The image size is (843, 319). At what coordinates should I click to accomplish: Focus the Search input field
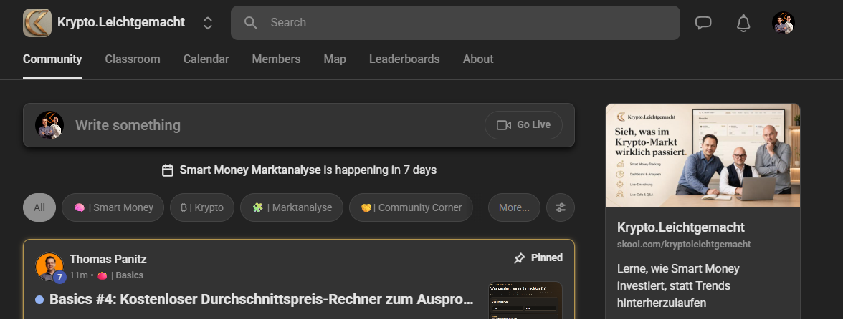pos(455,22)
